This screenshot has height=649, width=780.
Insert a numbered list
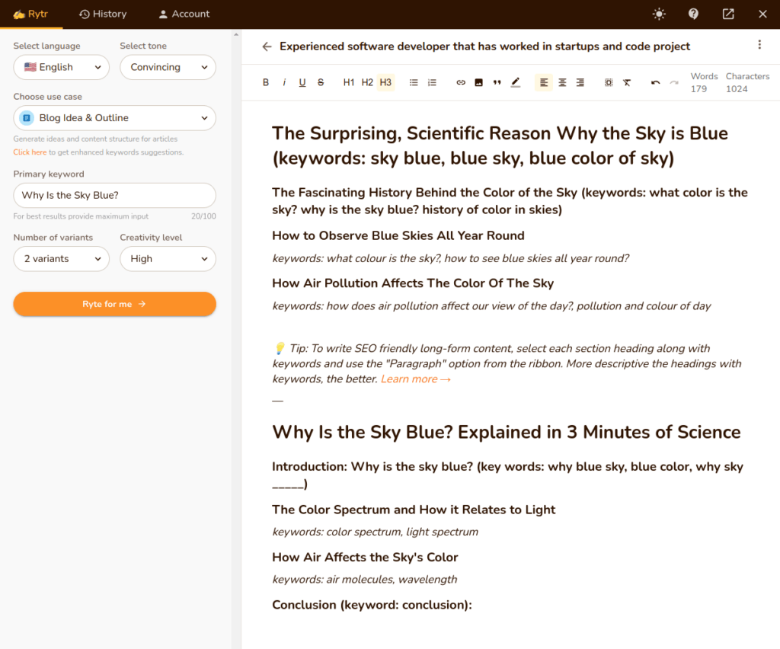click(x=432, y=82)
